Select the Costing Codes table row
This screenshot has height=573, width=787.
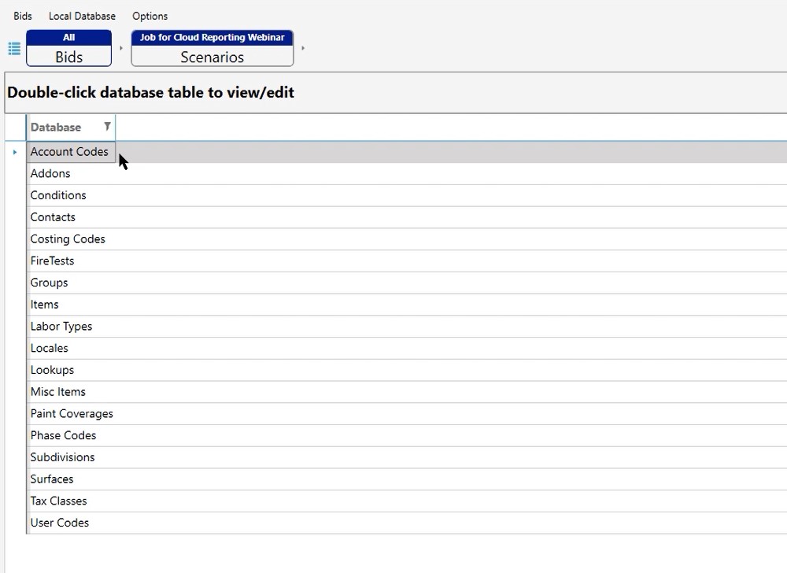(68, 239)
